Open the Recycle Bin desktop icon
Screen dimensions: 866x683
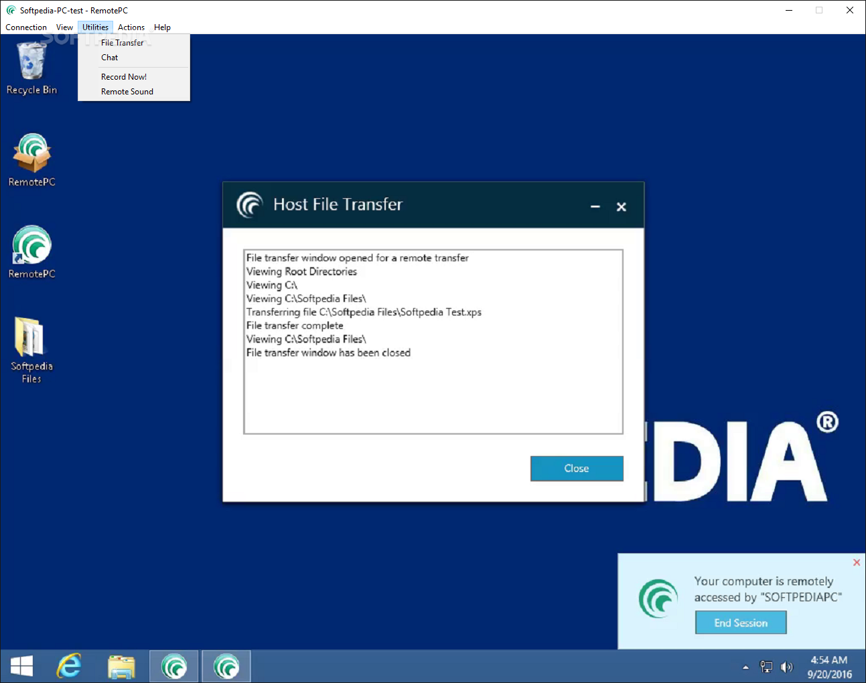coord(31,68)
